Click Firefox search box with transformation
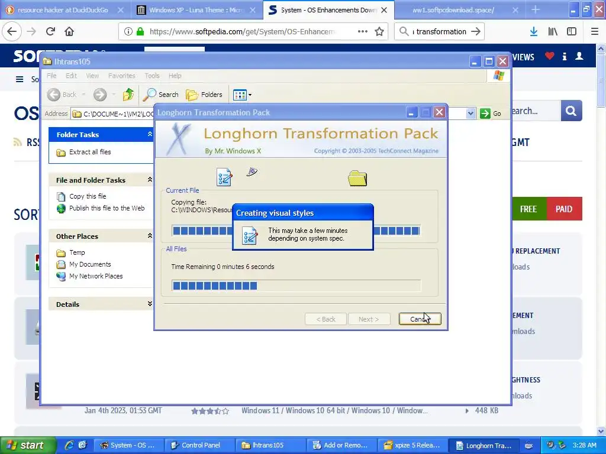606x454 pixels. [x=439, y=32]
